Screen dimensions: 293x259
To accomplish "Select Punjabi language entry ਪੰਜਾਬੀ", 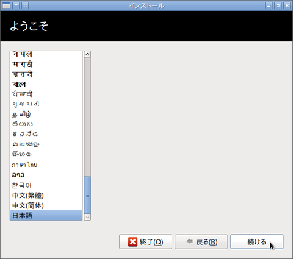I will [46, 94].
